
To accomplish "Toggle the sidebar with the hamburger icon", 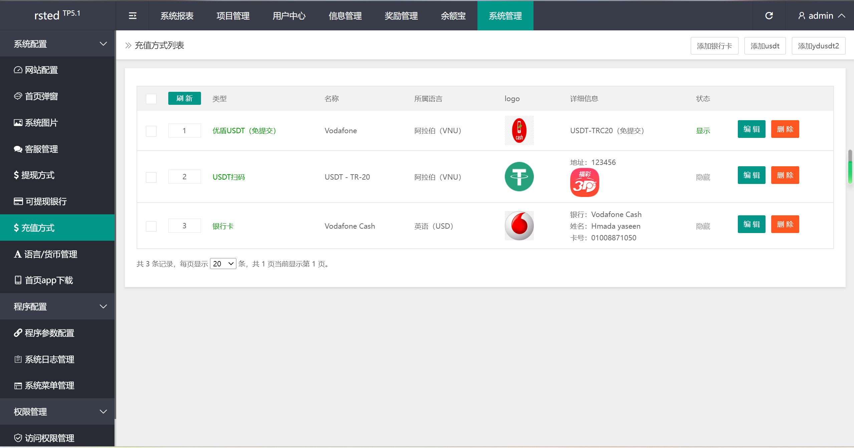I will tap(132, 15).
